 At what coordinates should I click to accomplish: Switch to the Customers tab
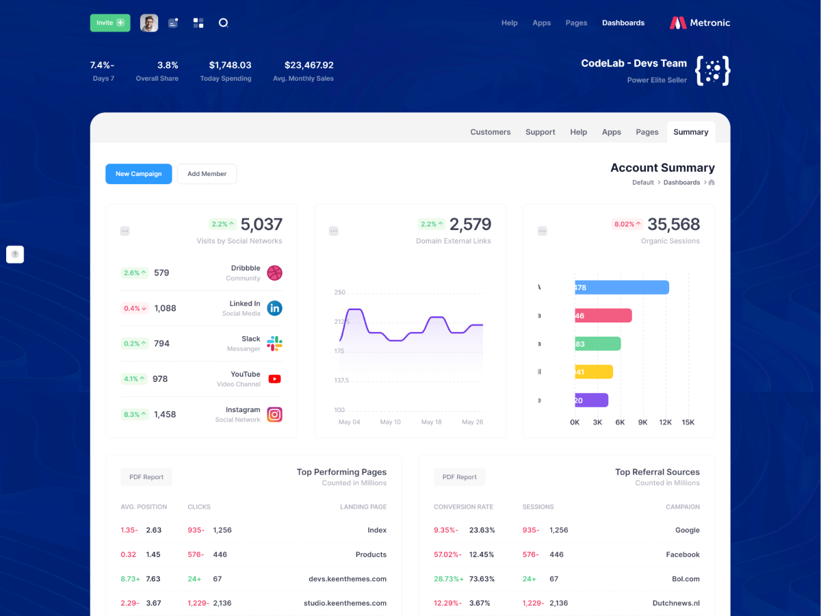[490, 132]
